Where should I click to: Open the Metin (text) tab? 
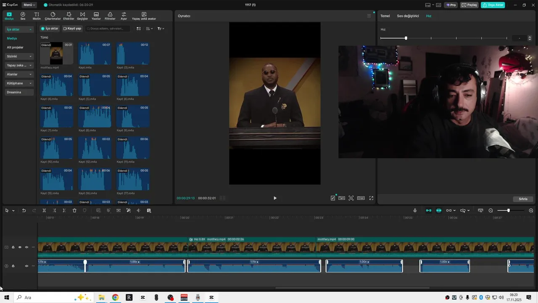pyautogui.click(x=37, y=16)
